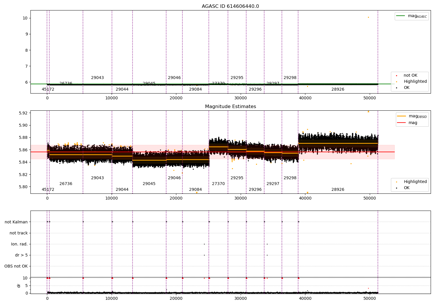The width and height of the screenshot is (435, 305).
Task: Click obsid label 29043 in top AGASC plot
Action: tap(97, 78)
